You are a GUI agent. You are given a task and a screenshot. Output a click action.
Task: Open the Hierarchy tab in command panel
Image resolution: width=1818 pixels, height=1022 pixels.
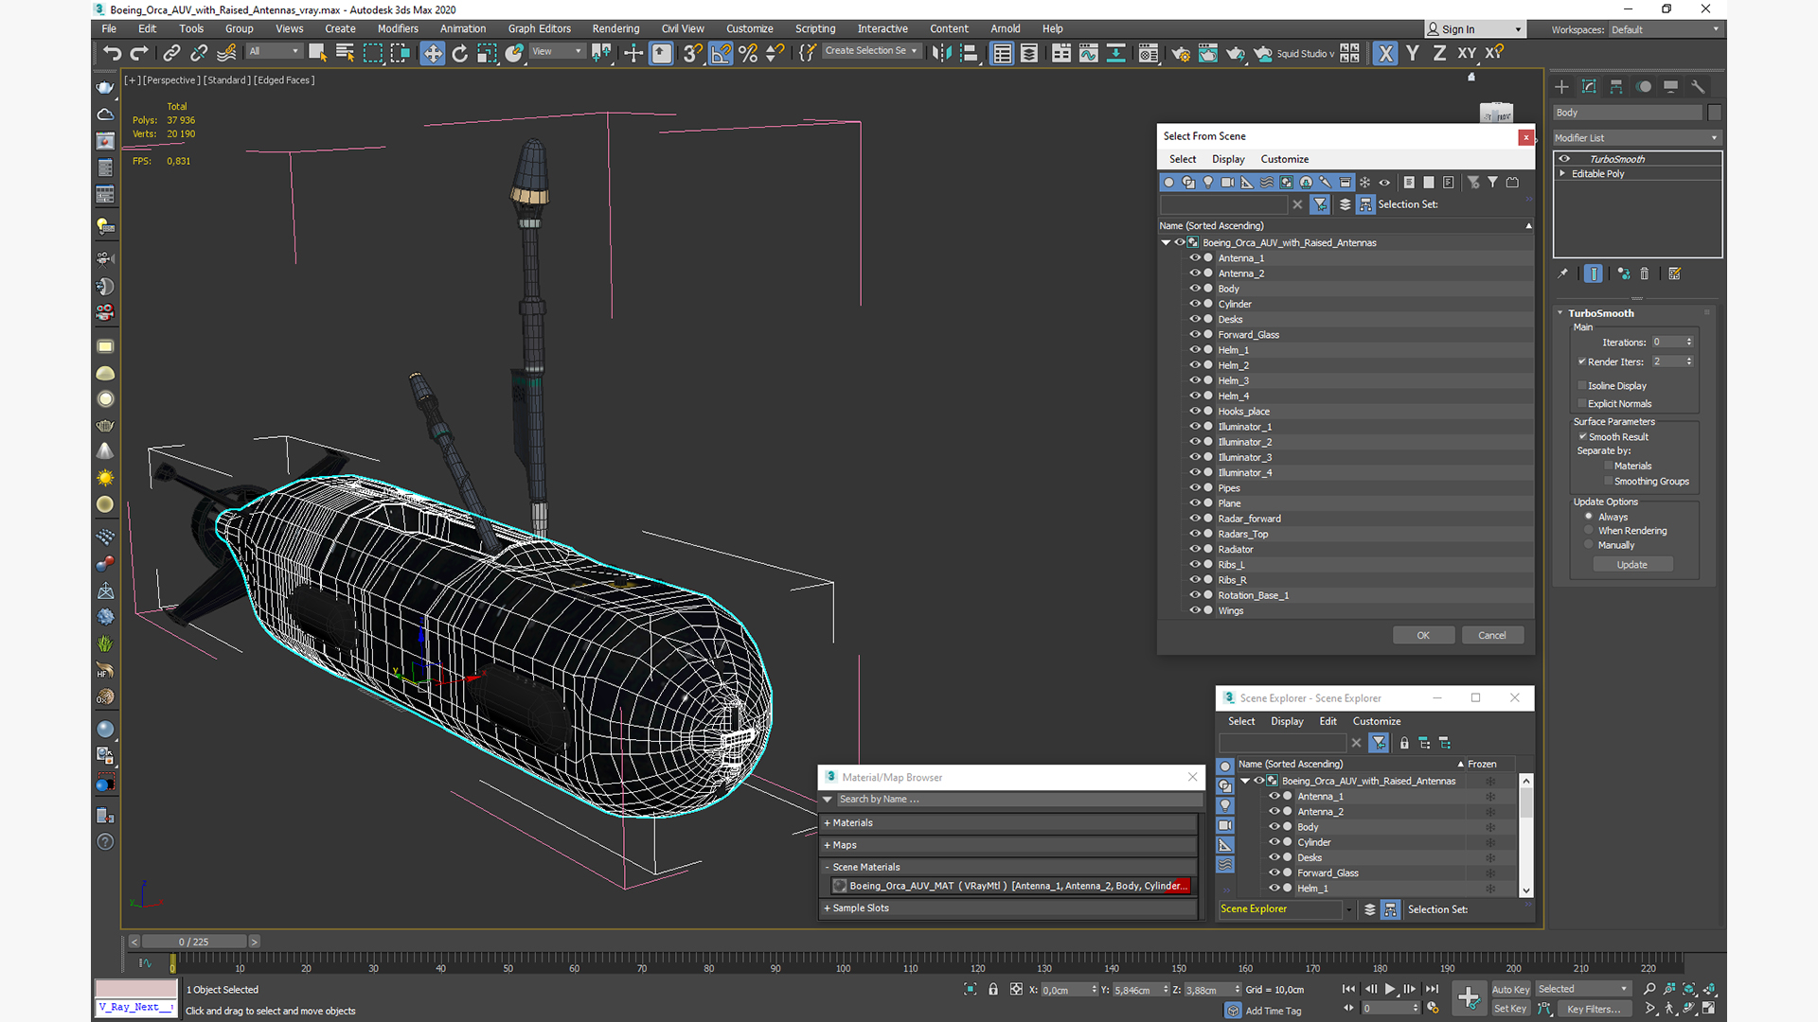(x=1616, y=86)
